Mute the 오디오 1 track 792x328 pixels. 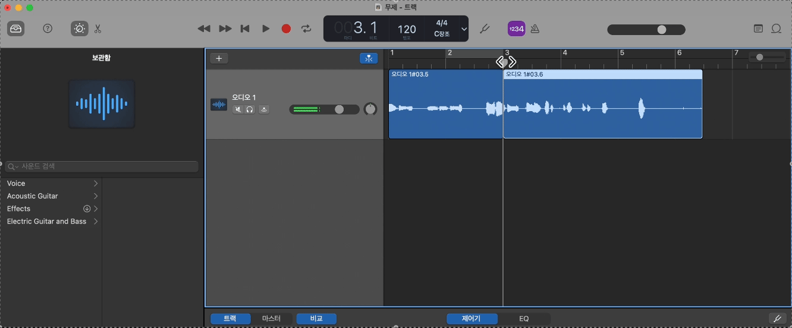click(x=238, y=109)
